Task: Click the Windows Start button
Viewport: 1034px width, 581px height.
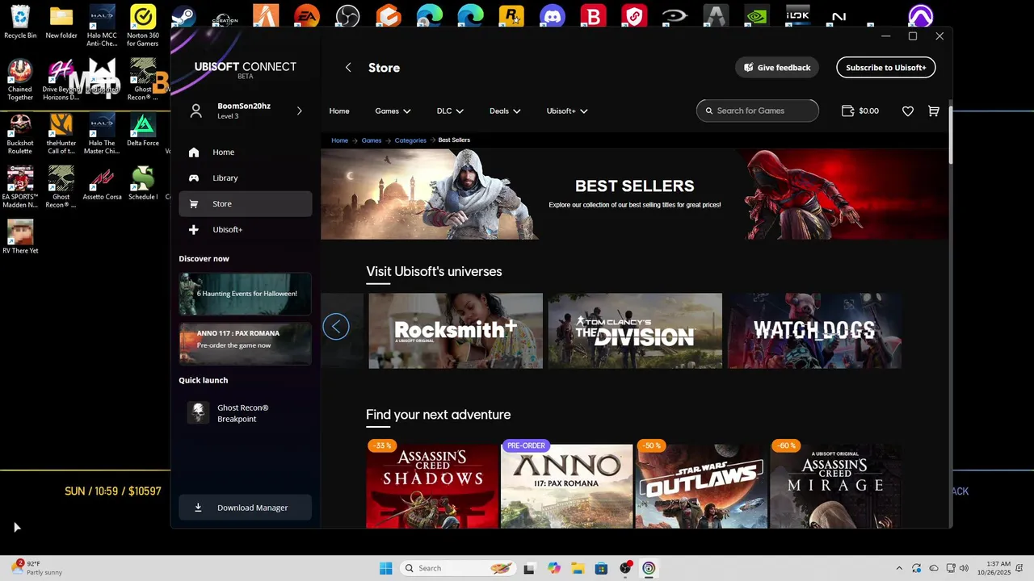Action: click(386, 568)
